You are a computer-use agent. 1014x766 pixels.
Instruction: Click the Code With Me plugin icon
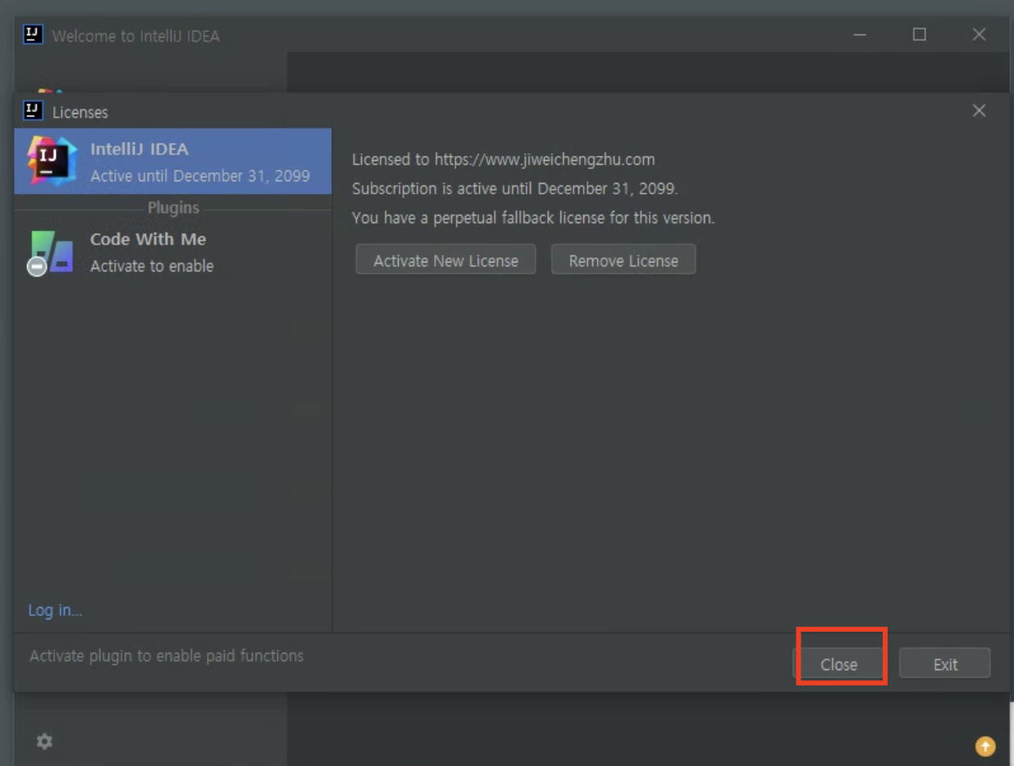tap(51, 253)
